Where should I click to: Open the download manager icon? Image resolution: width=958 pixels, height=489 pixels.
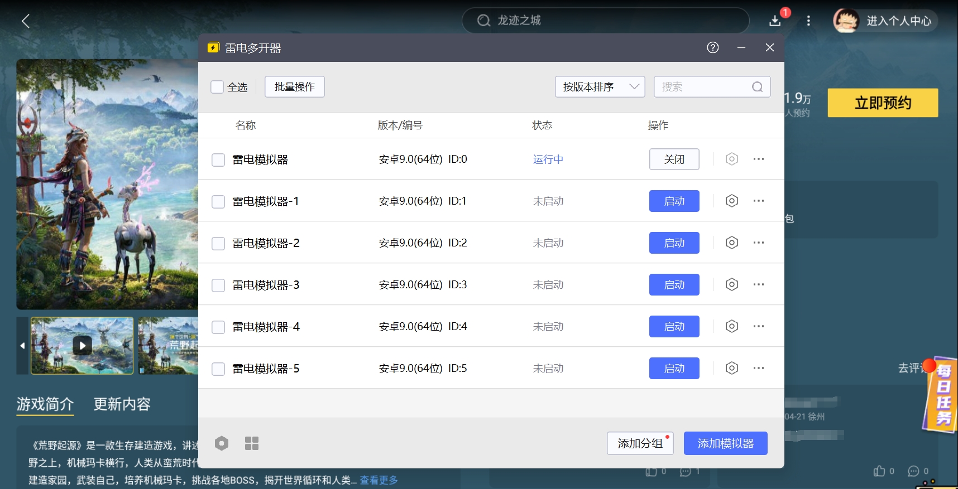click(775, 21)
